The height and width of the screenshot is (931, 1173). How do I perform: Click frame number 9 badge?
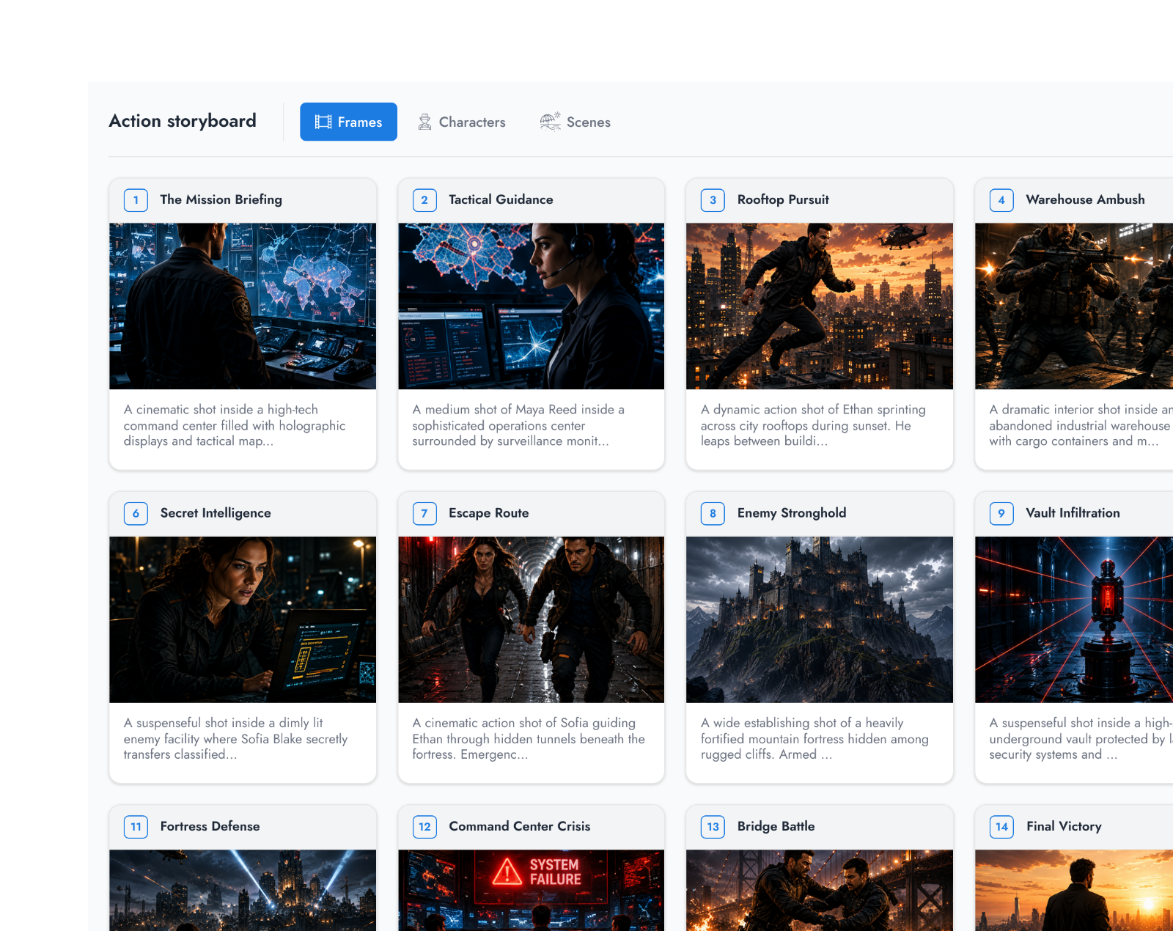(1001, 513)
